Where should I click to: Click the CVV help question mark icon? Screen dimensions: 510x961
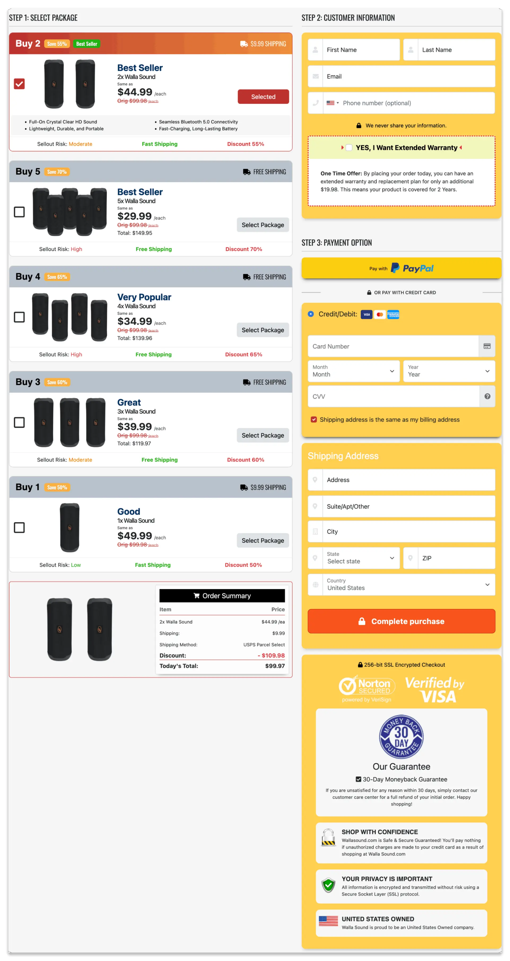(x=487, y=396)
